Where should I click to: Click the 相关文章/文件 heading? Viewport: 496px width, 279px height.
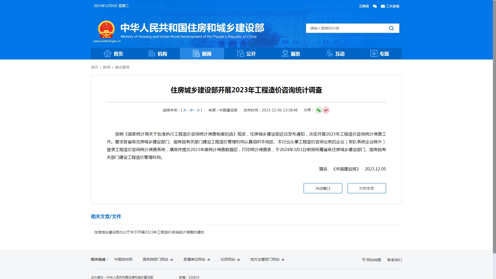[106, 216]
